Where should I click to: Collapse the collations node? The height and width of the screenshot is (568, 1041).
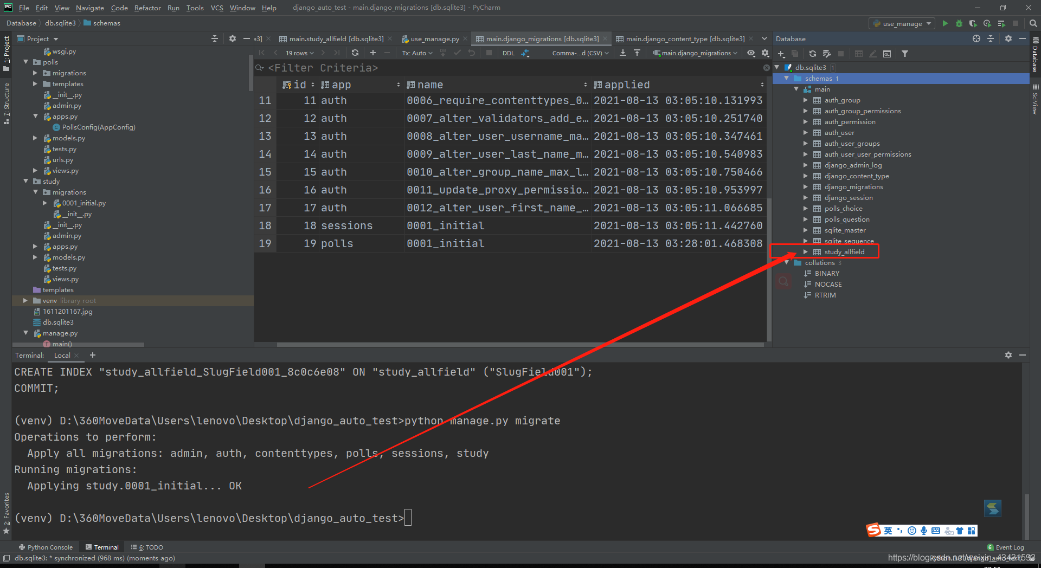pyautogui.click(x=787, y=262)
